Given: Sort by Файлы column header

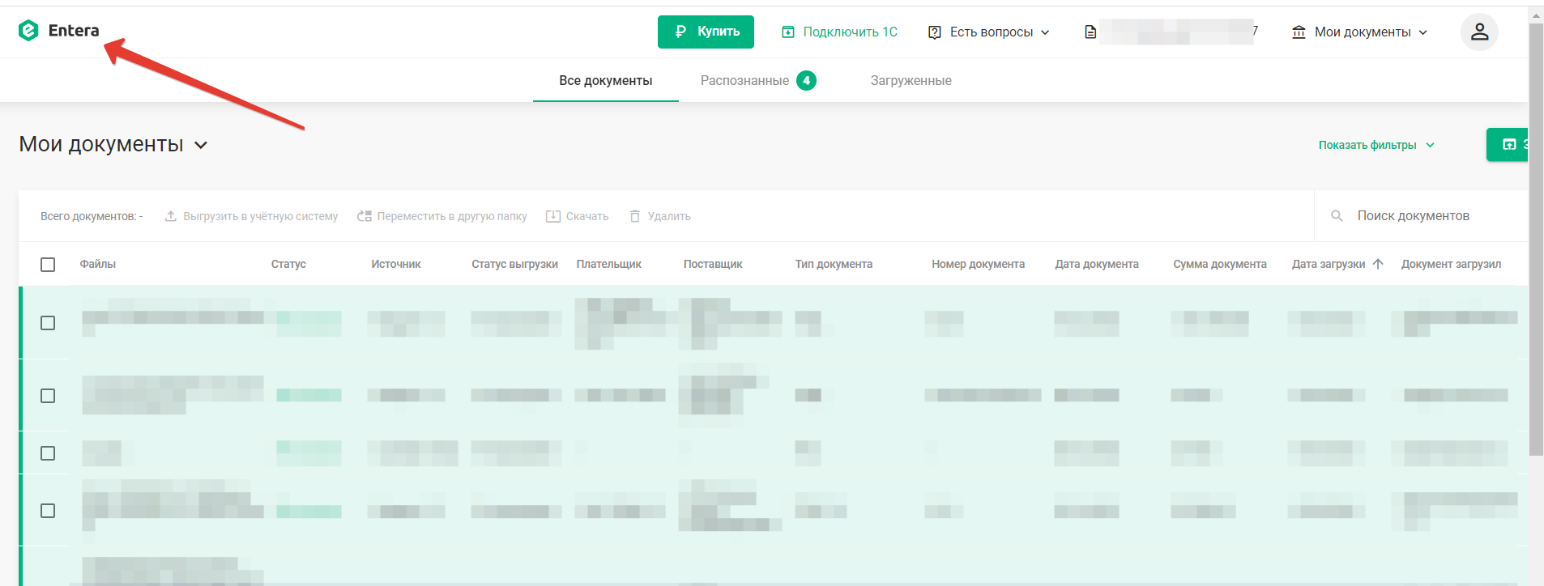Looking at the screenshot, I should point(98,264).
